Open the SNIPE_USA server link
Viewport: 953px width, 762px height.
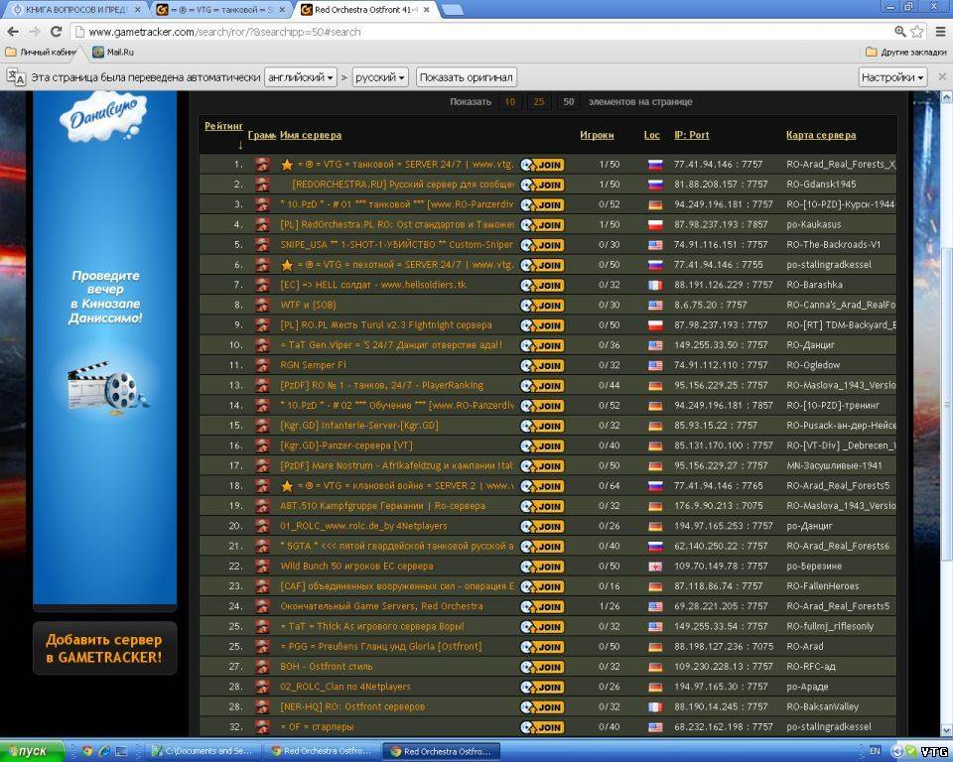tap(396, 245)
